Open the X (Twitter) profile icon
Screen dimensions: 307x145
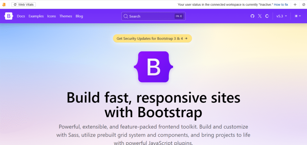[x=260, y=16]
